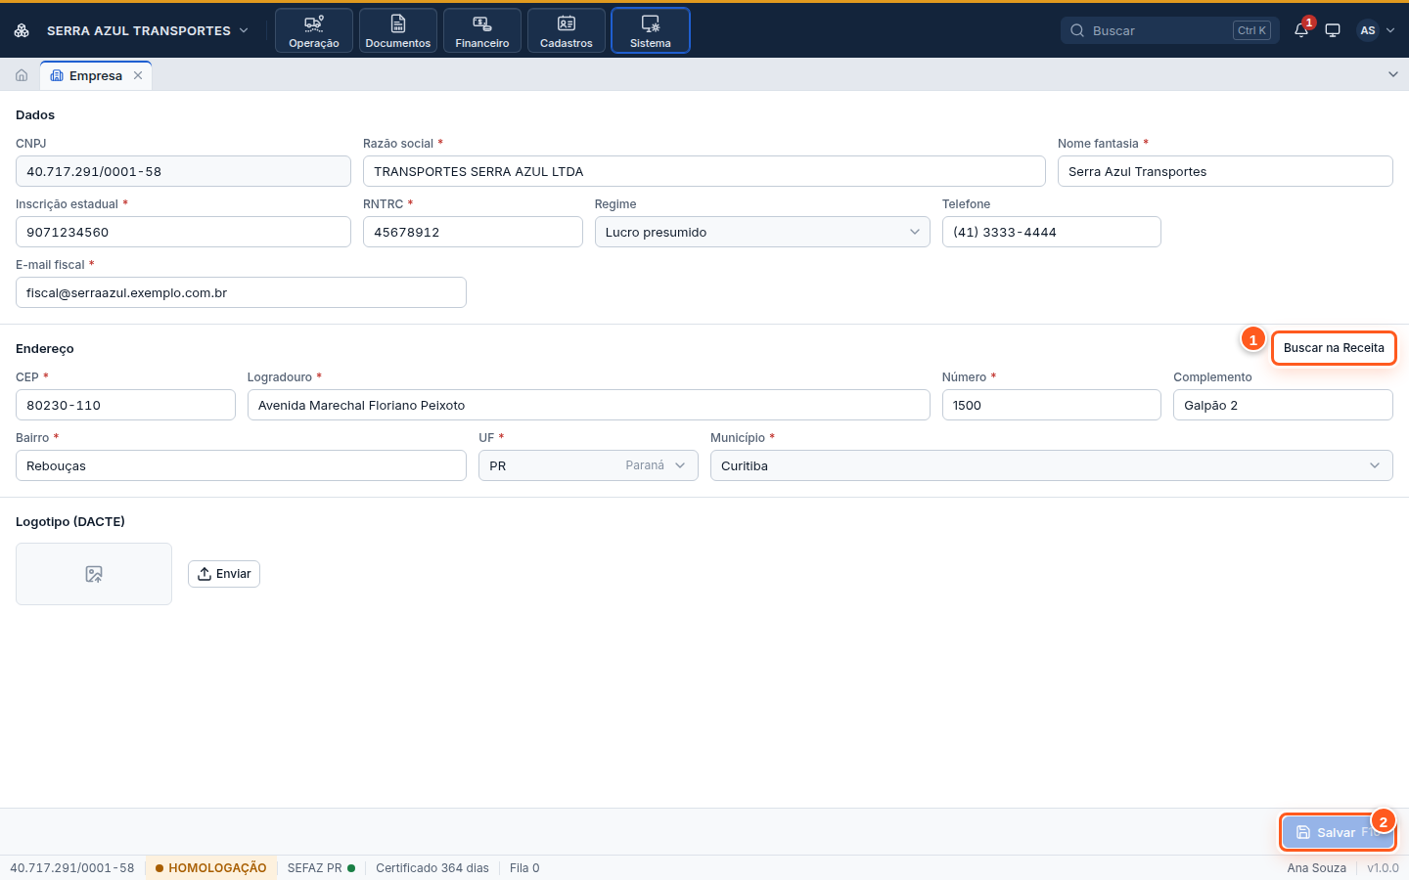The height and width of the screenshot is (880, 1409).
Task: Click the logo image placeholder
Action: click(x=94, y=574)
